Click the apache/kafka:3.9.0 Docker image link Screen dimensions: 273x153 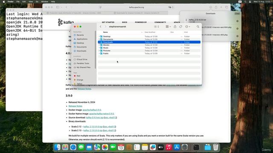click(x=92, y=110)
